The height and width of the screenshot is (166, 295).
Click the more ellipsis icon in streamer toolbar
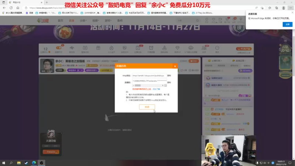[217, 48]
